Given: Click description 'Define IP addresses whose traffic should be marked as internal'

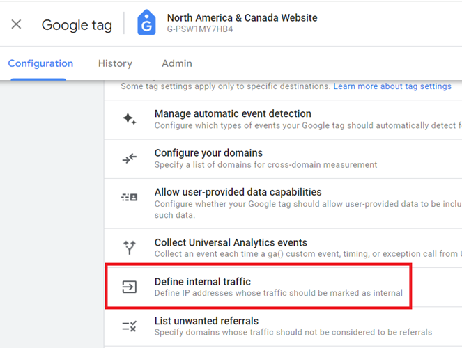Looking at the screenshot, I should click(x=279, y=293).
